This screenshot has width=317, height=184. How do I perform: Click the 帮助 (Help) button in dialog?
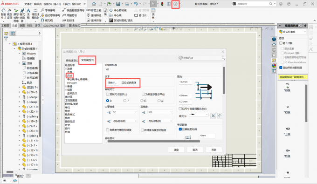pos(214,150)
